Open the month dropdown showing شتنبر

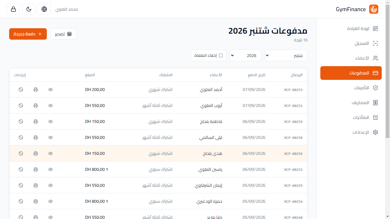[286, 55]
